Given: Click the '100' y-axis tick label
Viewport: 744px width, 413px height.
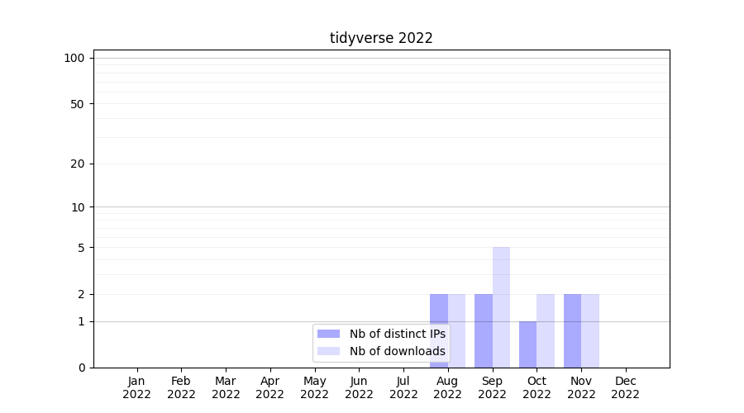Looking at the screenshot, I should pyautogui.click(x=74, y=58).
